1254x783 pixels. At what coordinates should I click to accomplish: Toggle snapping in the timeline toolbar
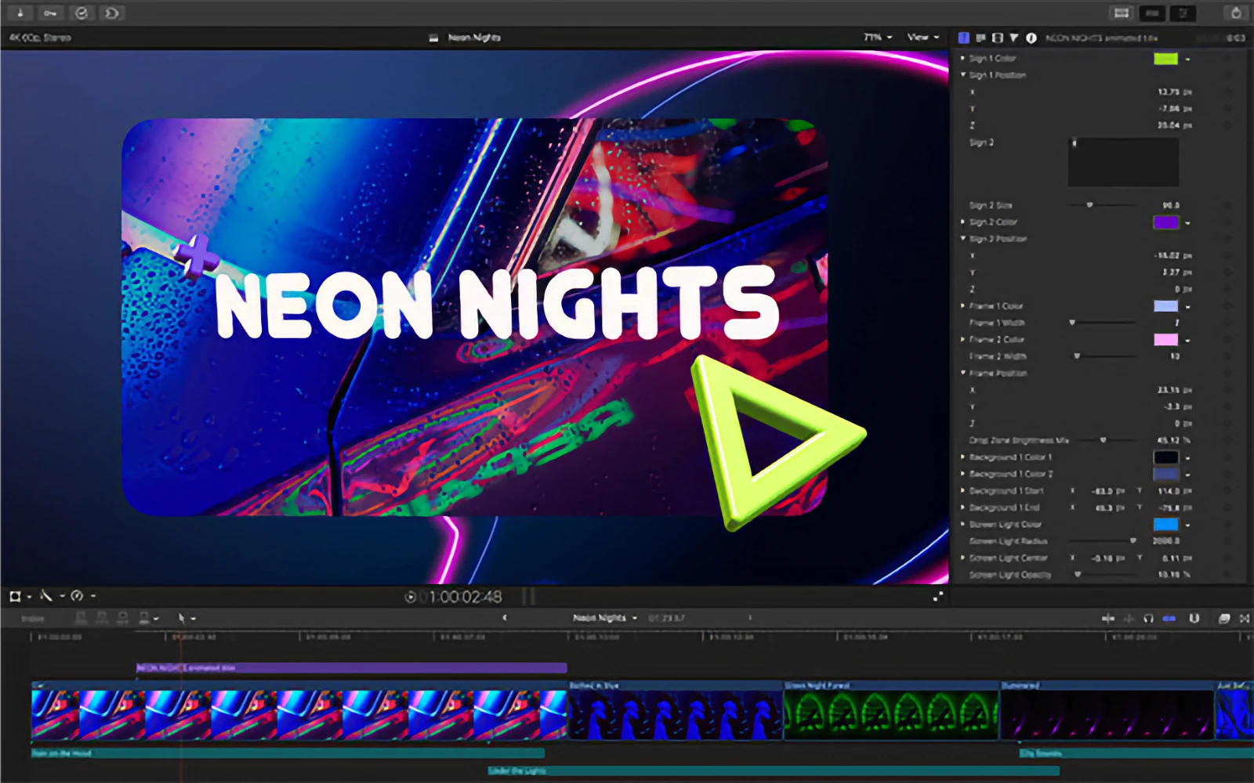pyautogui.click(x=1169, y=619)
